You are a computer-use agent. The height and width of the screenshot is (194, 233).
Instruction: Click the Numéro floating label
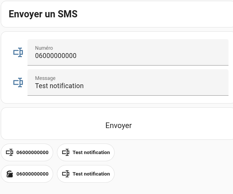tap(44, 48)
